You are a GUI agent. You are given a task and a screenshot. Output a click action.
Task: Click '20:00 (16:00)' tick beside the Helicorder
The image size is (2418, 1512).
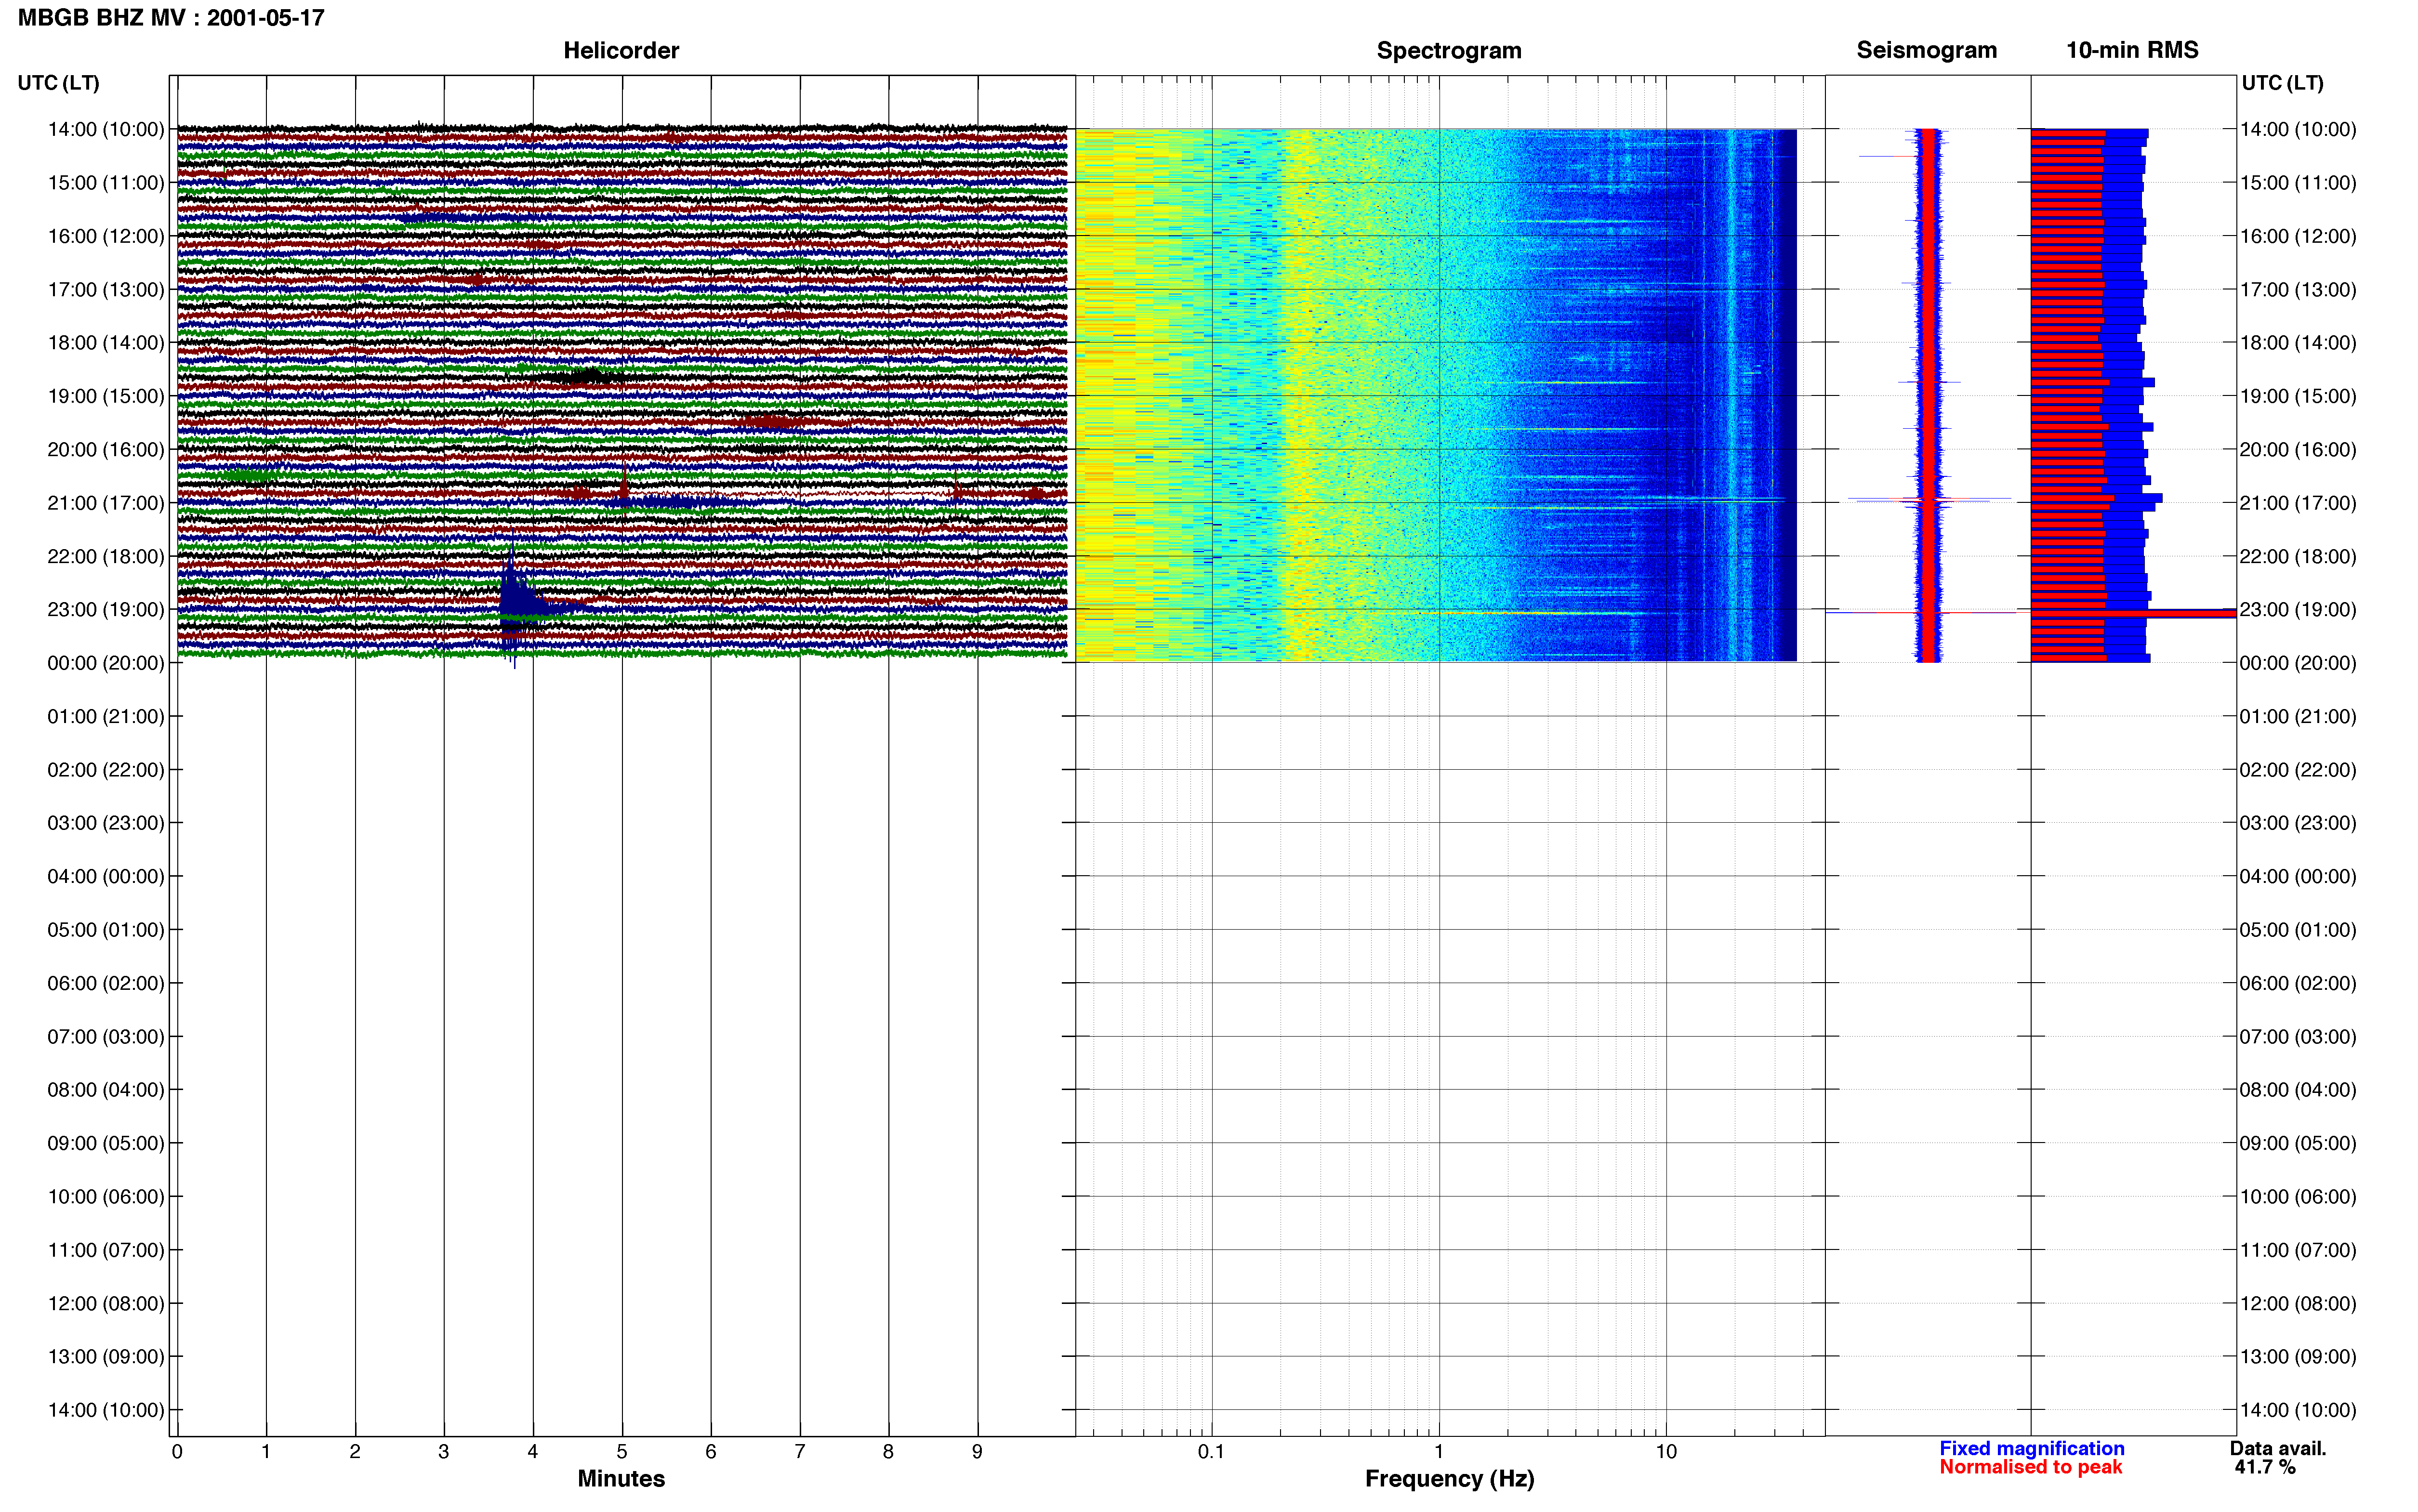(x=106, y=450)
